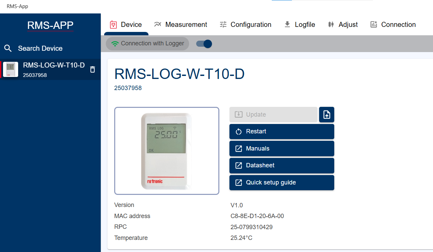Click the Connection with Logger chip
Screen dimensions: 433x252
pos(147,44)
